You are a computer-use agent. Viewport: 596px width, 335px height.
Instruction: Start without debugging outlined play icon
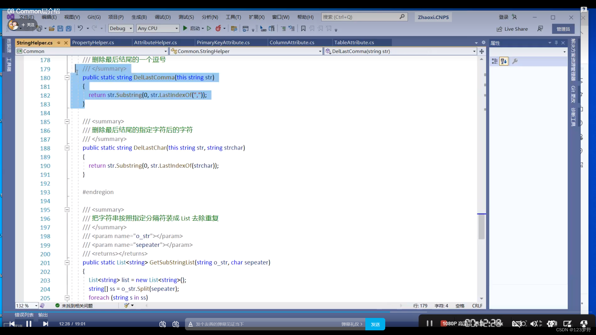tap(209, 28)
